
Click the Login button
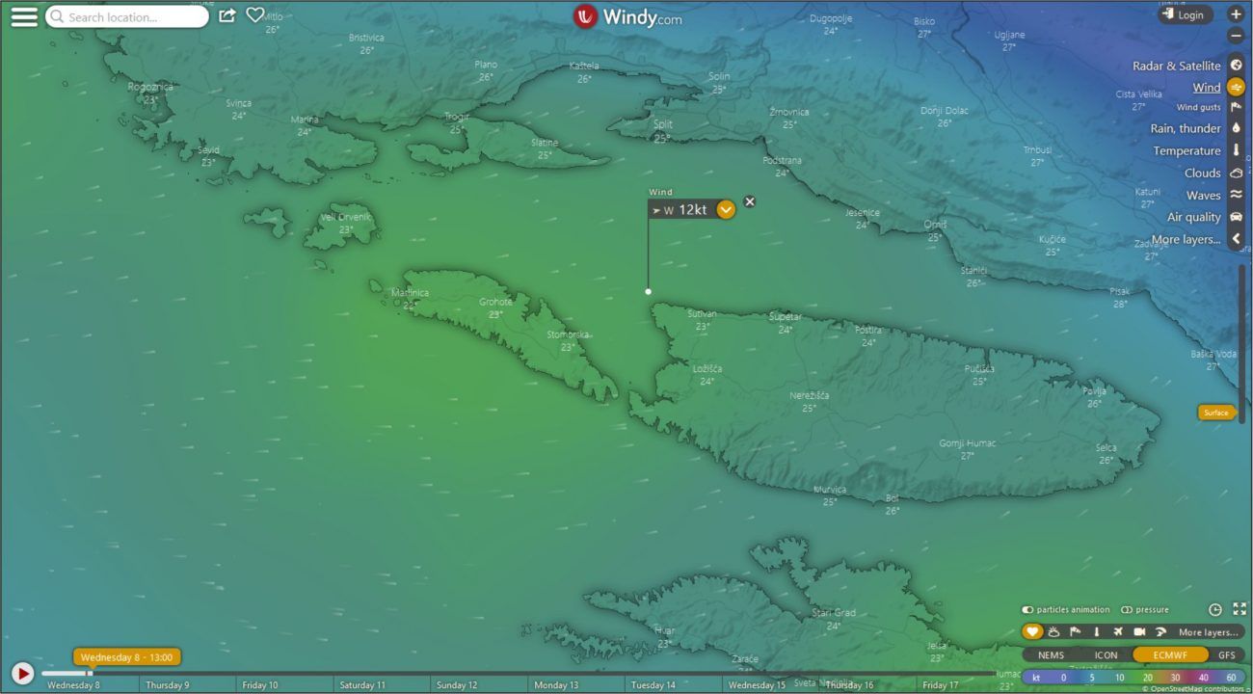[x=1185, y=14]
